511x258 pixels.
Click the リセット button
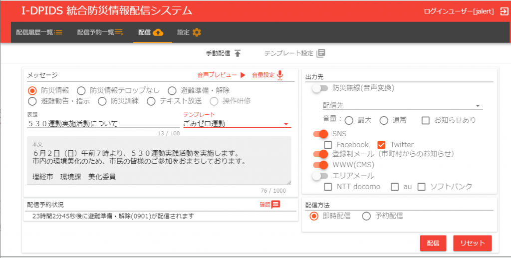[x=472, y=243]
